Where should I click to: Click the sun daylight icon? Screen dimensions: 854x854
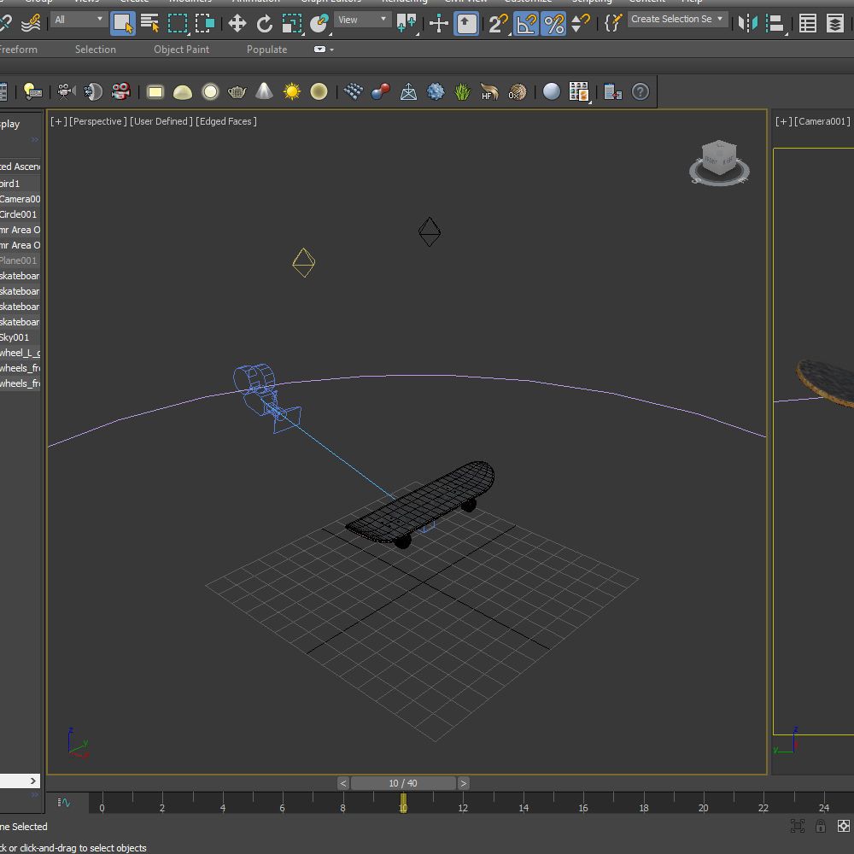[291, 91]
